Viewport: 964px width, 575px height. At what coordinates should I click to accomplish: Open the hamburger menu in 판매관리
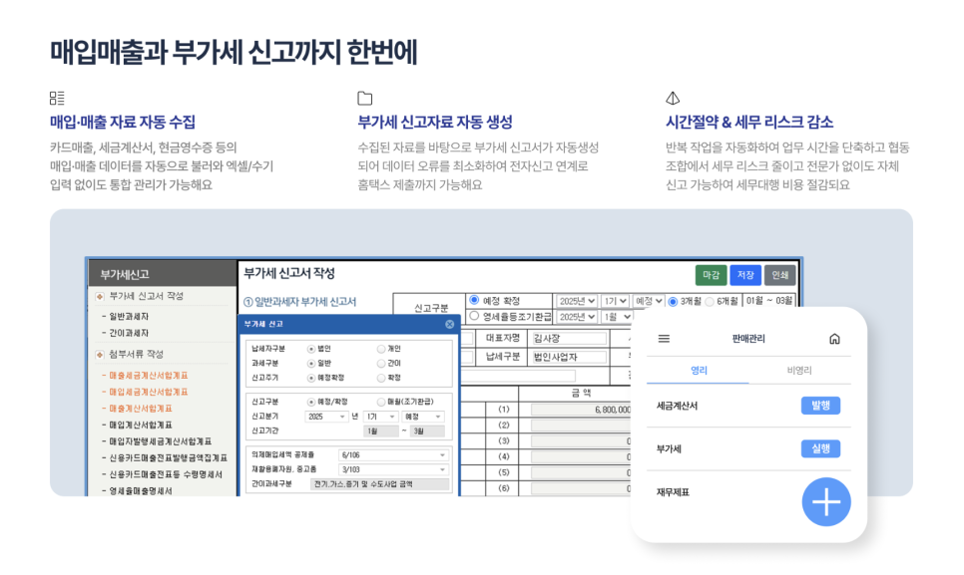coord(664,339)
